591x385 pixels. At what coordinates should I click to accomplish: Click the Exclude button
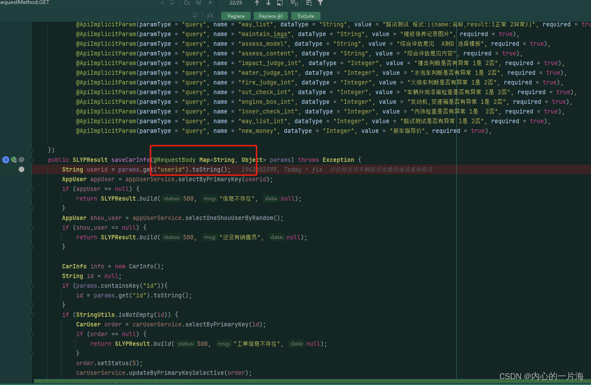click(306, 16)
